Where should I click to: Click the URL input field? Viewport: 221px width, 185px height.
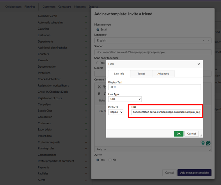pyautogui.click(x=166, y=112)
